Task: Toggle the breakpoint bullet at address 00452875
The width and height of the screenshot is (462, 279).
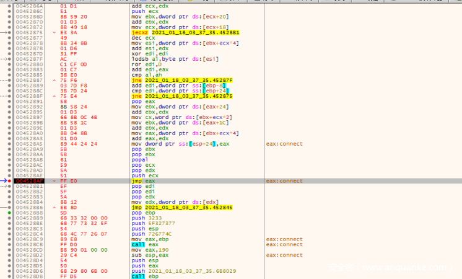Action: (8, 31)
